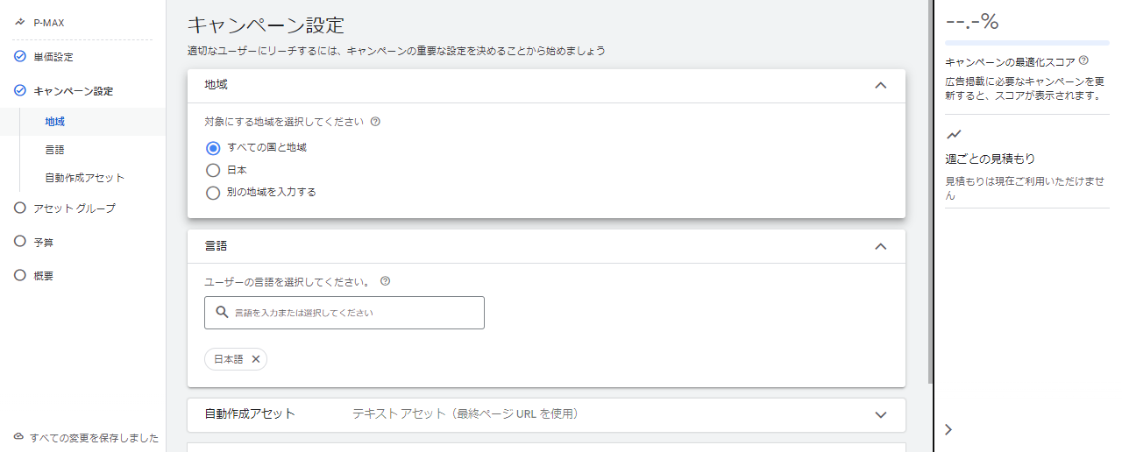Viewport: 1122px width, 452px height.
Task: Click the 言語 card header title
Action: point(217,246)
